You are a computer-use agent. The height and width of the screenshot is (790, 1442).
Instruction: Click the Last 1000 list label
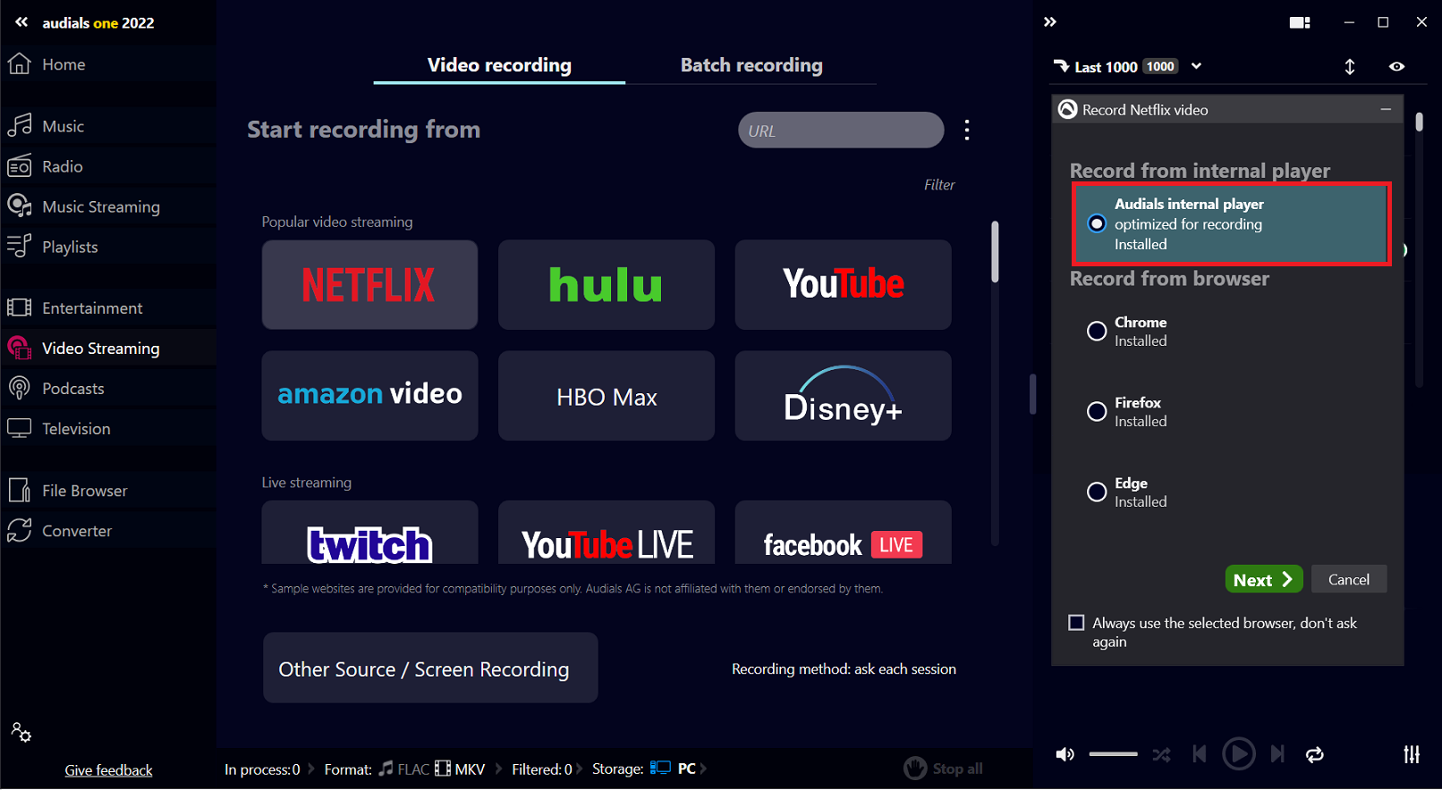pos(1106,67)
